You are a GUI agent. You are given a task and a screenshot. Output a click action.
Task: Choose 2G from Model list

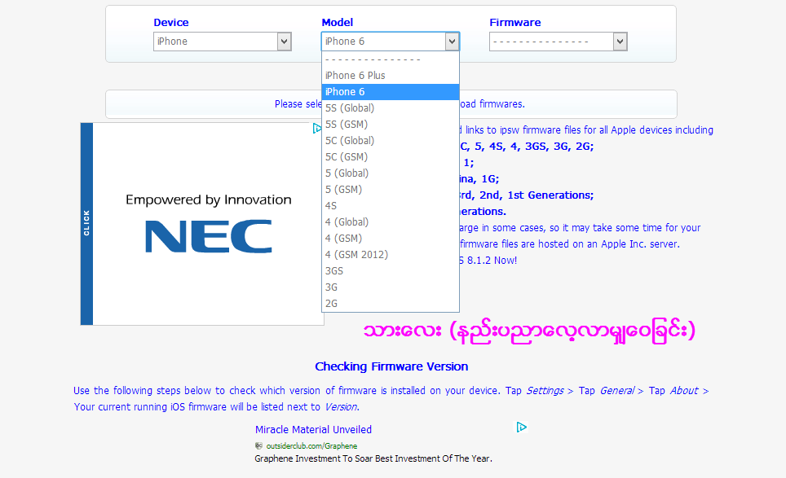point(390,303)
